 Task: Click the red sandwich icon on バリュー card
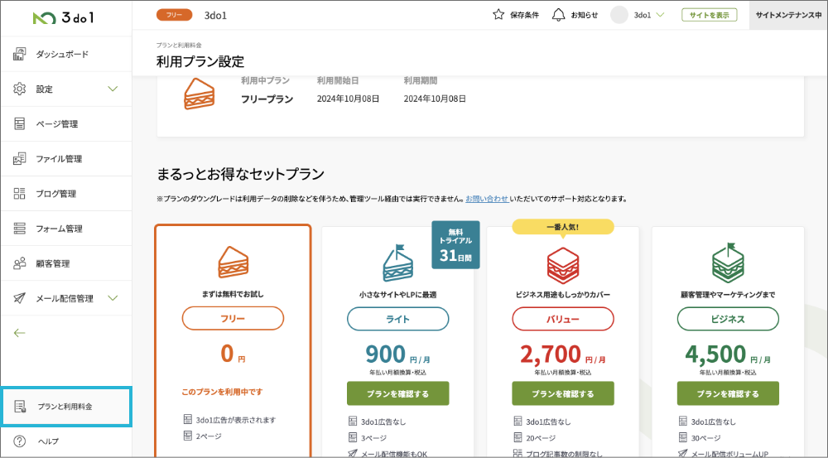tap(563, 266)
